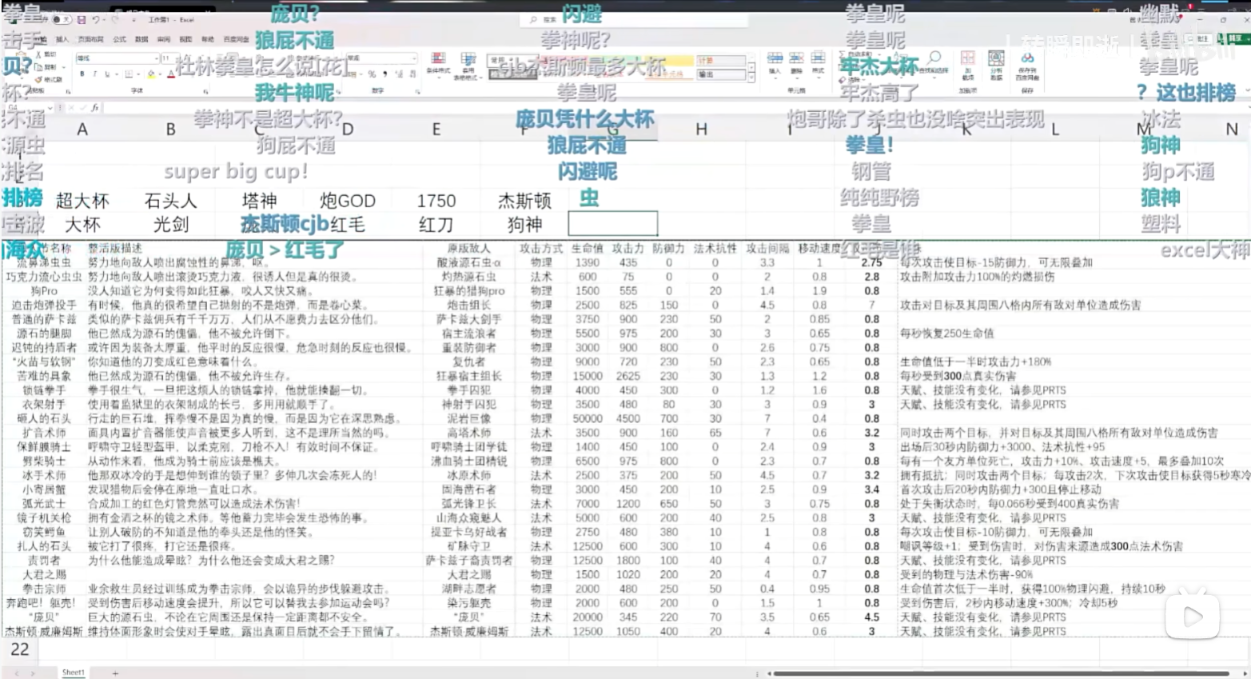Viewport: 1251px width, 679px height.
Task: Cut the selected cells
Action: coord(46,54)
